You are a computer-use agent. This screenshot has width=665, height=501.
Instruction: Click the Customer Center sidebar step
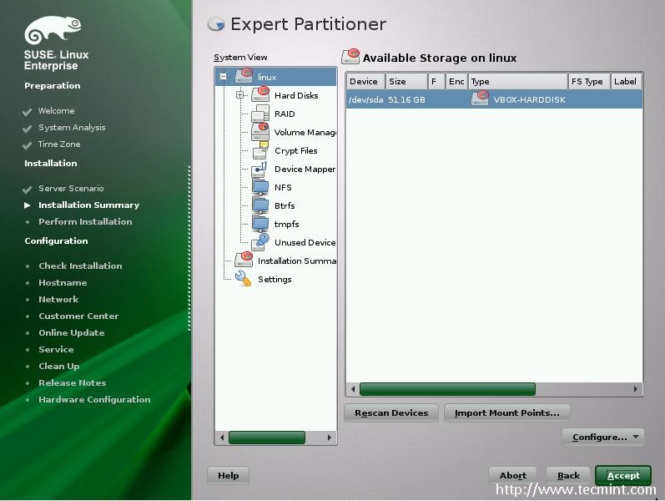click(78, 316)
